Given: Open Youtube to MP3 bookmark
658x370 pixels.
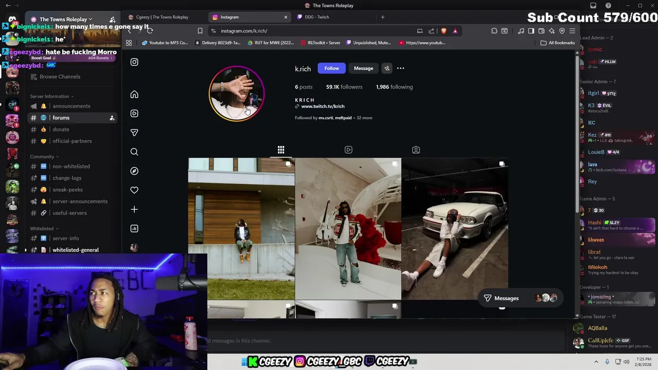Looking at the screenshot, I should coord(164,43).
